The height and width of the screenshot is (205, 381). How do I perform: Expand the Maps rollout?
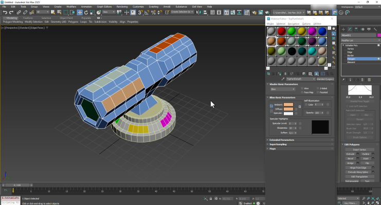273,149
